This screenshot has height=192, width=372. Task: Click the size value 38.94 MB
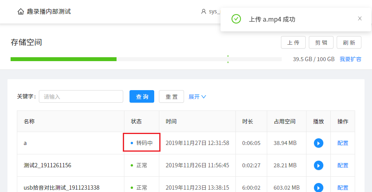[x=285, y=143]
